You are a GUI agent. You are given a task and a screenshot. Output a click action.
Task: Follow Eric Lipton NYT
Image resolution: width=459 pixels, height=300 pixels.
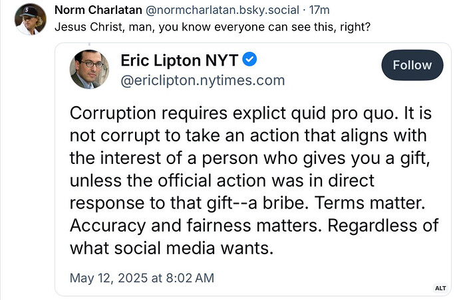(x=412, y=65)
